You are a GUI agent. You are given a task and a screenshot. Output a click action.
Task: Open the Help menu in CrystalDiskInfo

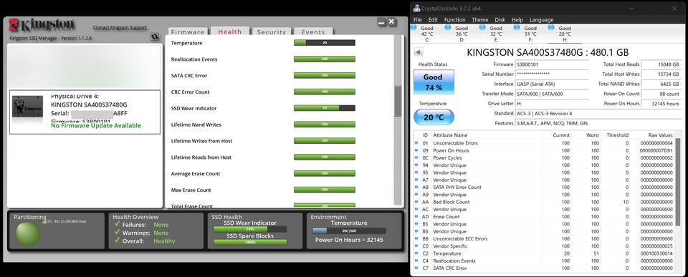(x=517, y=20)
